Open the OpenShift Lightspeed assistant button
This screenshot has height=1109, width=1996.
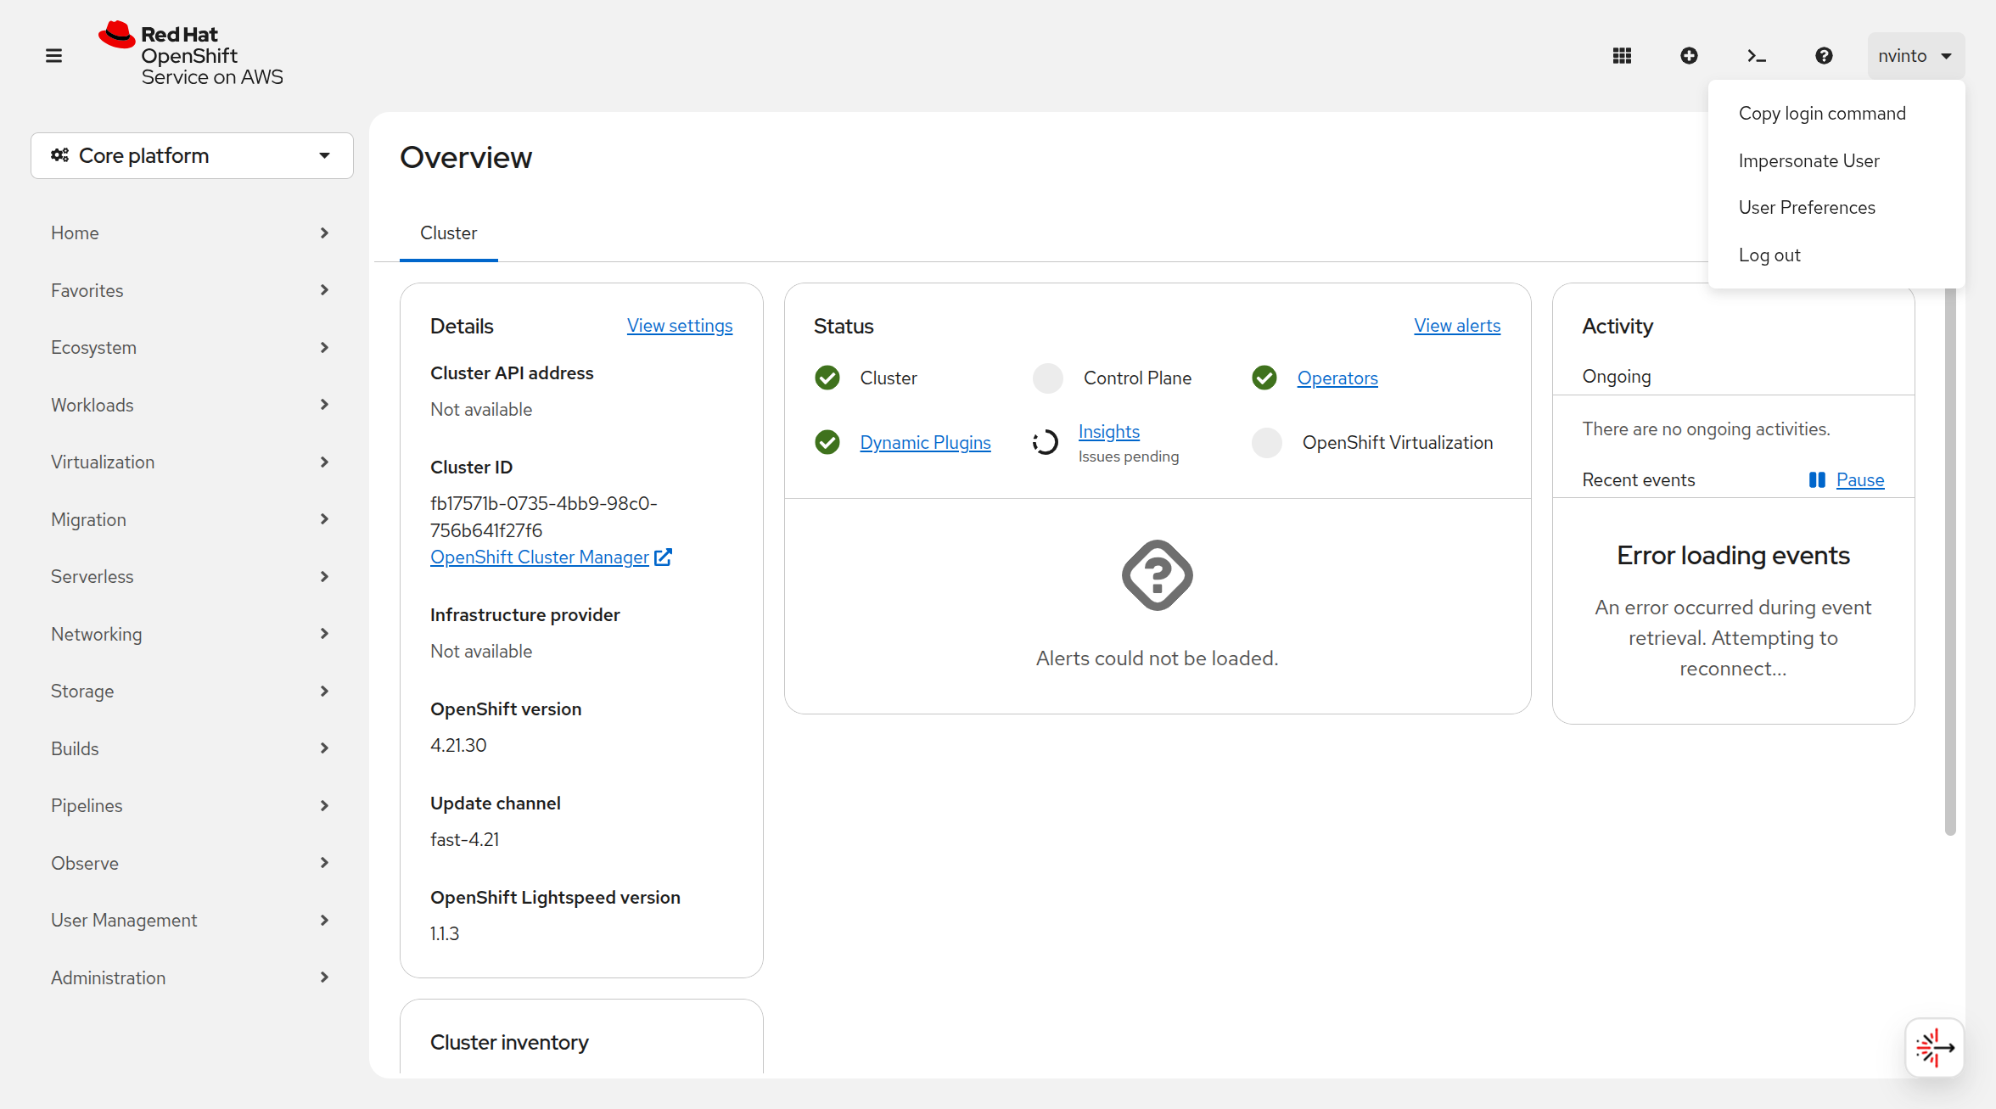(1935, 1048)
